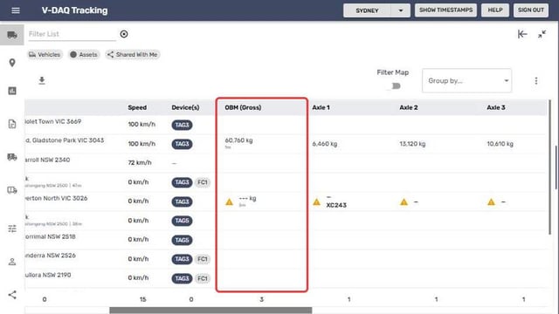
Task: Click warning icon in OBM Gross column
Action: pos(229,202)
